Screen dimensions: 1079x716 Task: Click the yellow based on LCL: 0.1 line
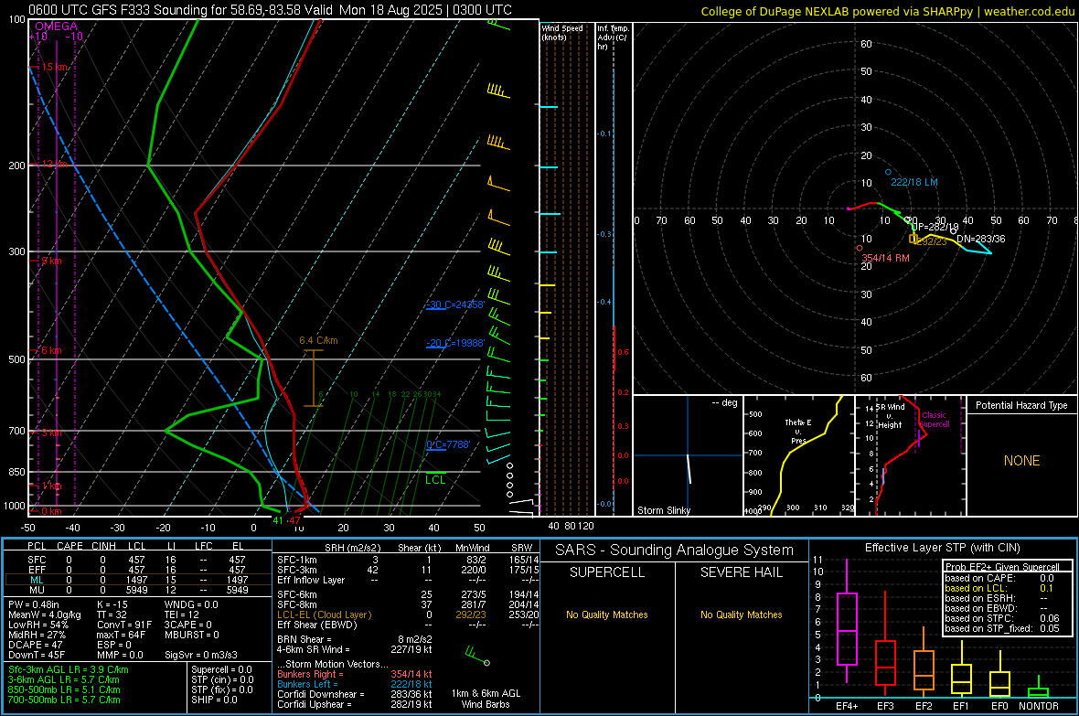[x=999, y=588]
